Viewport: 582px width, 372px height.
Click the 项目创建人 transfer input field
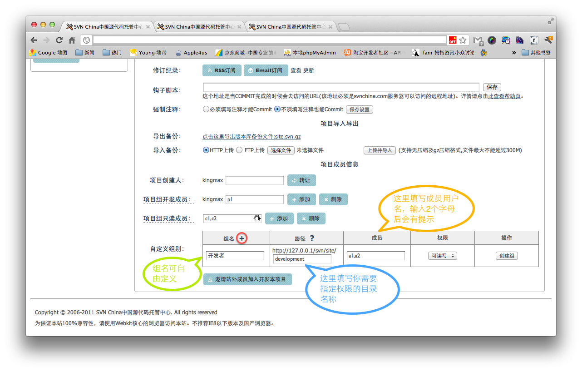[255, 180]
